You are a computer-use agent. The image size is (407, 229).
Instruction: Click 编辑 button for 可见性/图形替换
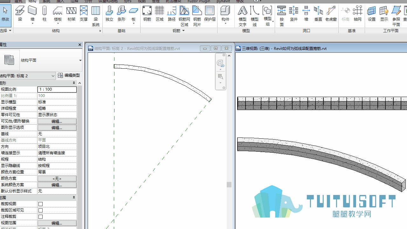[x=57, y=121]
